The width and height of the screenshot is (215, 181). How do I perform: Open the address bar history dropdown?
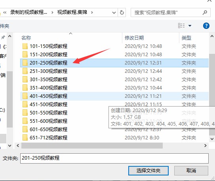coord(114,13)
